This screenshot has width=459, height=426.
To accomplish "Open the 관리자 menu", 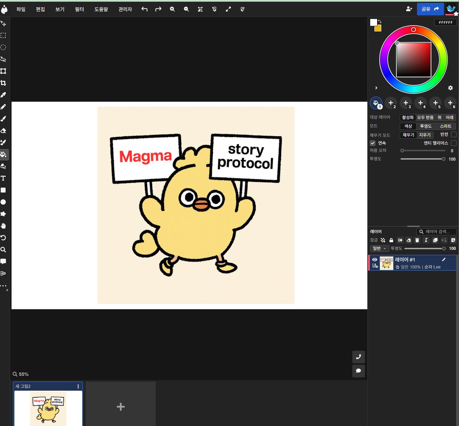I will pyautogui.click(x=125, y=9).
